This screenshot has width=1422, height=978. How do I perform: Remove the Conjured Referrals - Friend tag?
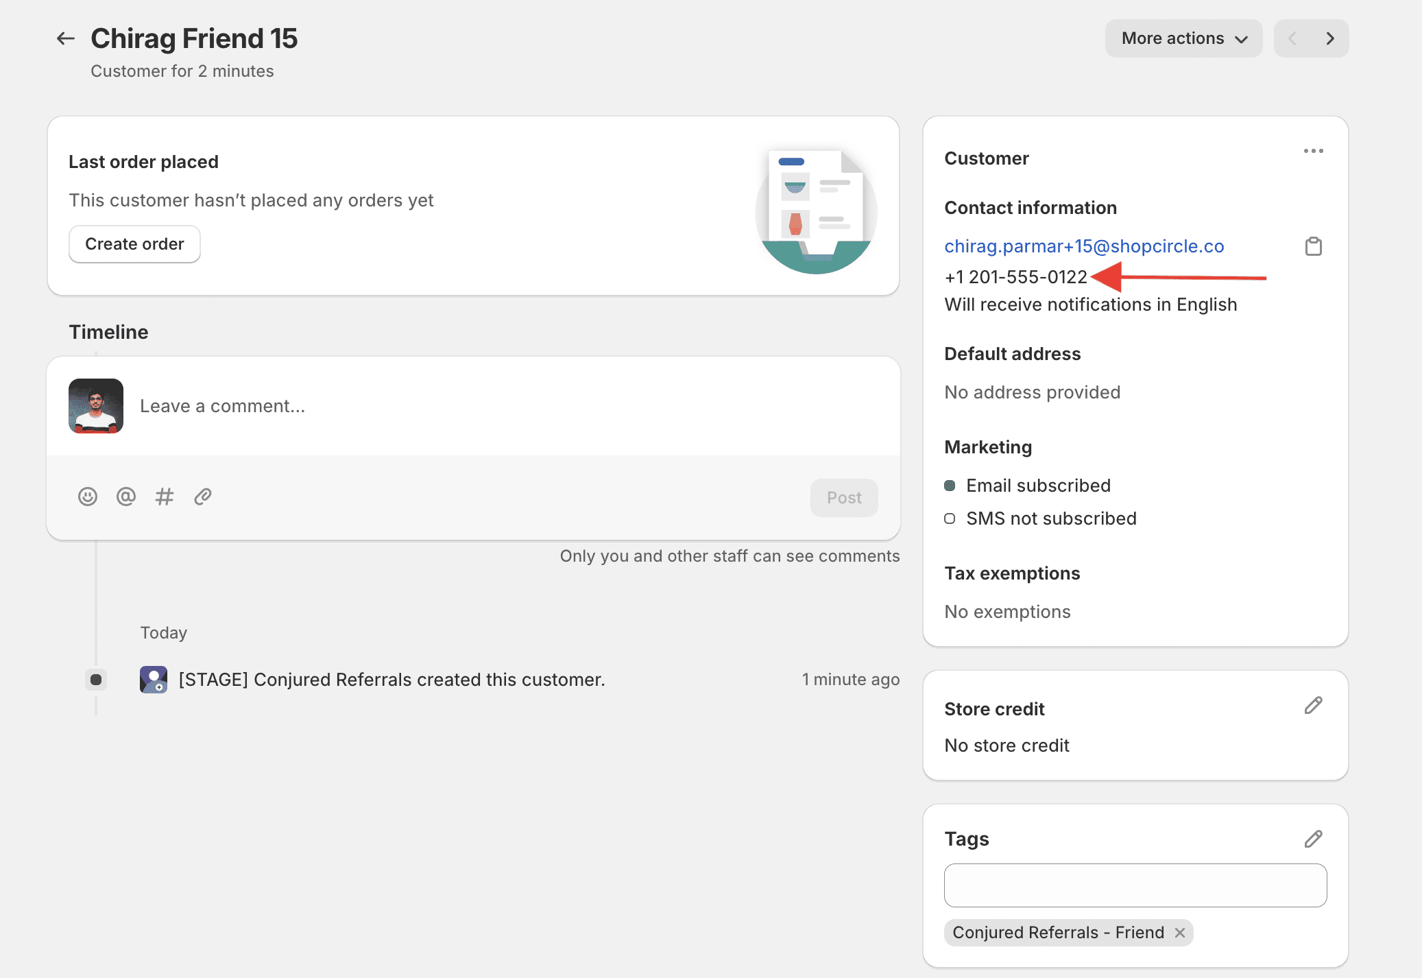pos(1180,933)
